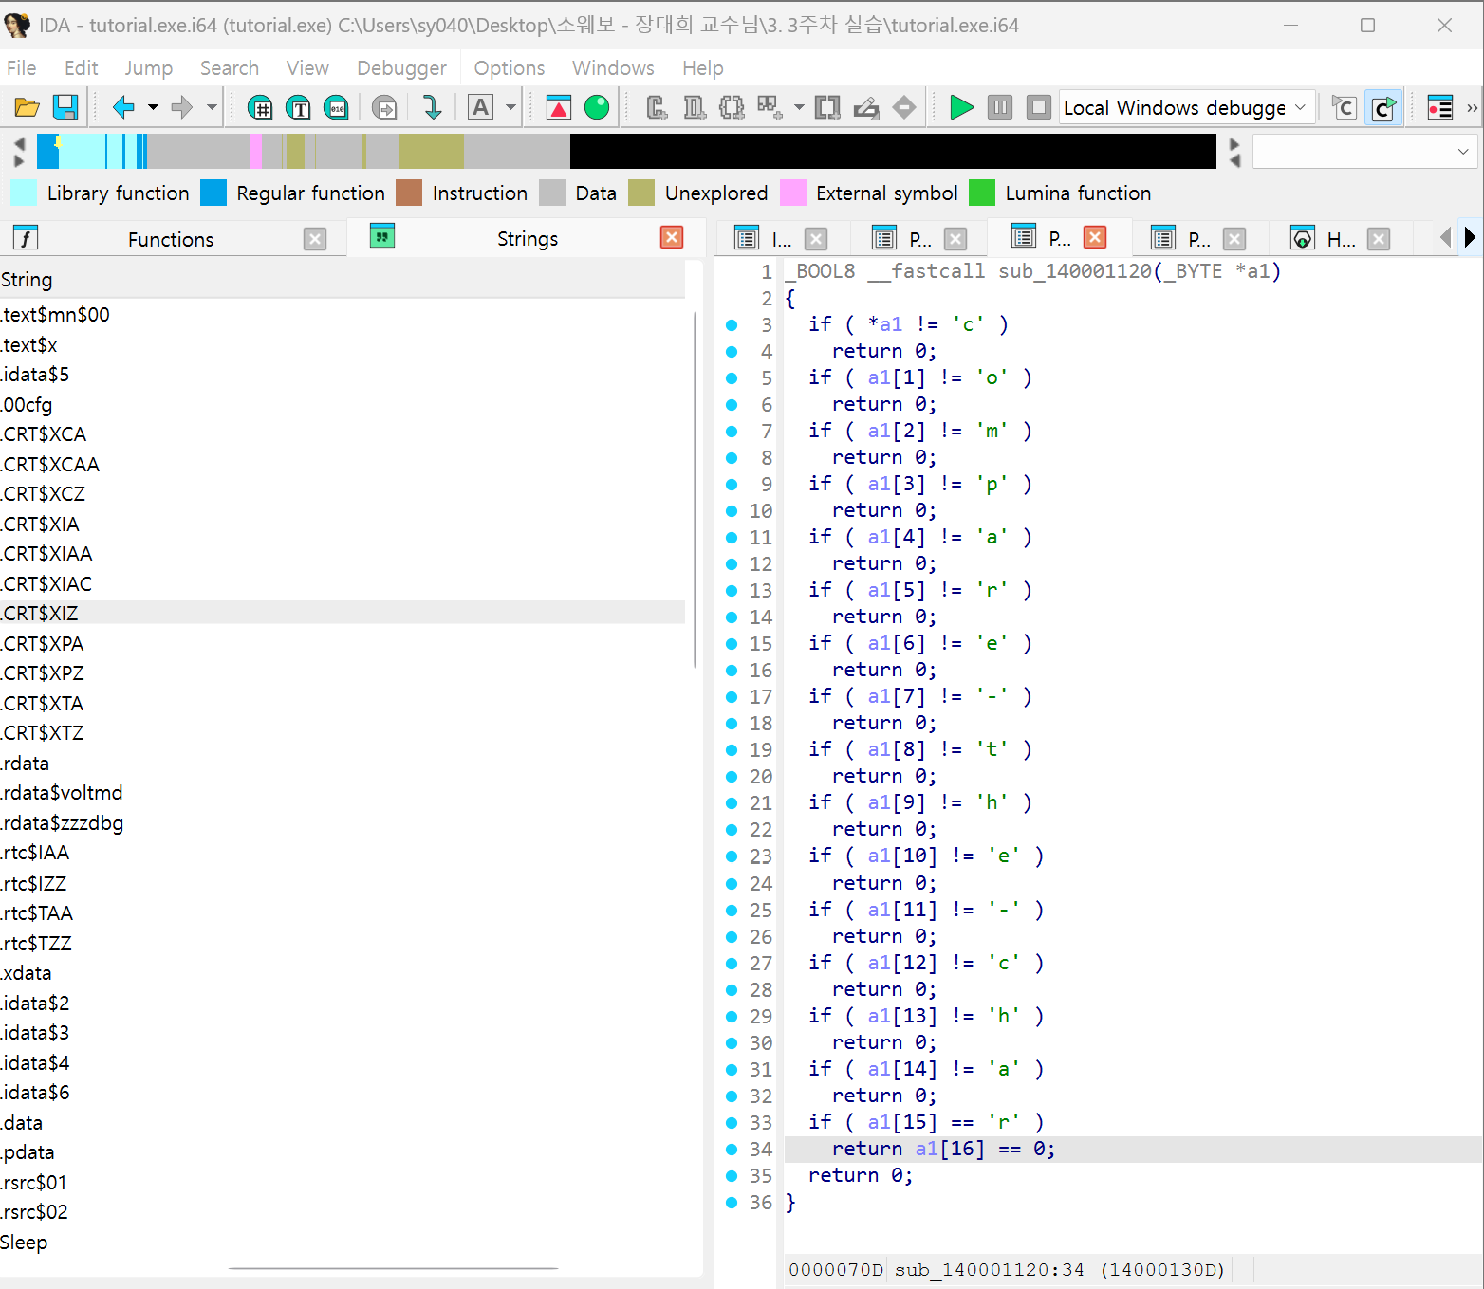Open the empty combo box beside navigation band

coord(1364,152)
